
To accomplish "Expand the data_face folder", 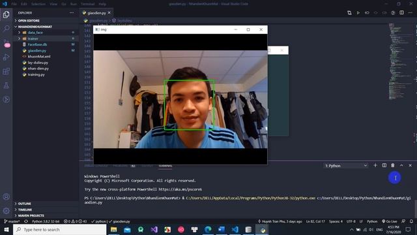I will pyautogui.click(x=19, y=33).
